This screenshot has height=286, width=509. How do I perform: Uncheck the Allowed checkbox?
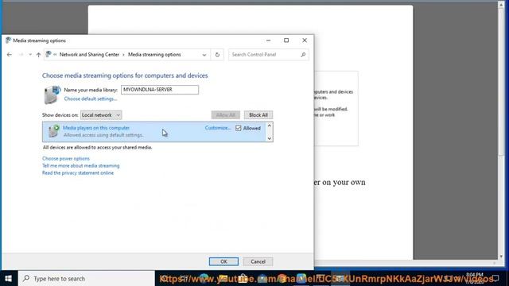tap(239, 128)
